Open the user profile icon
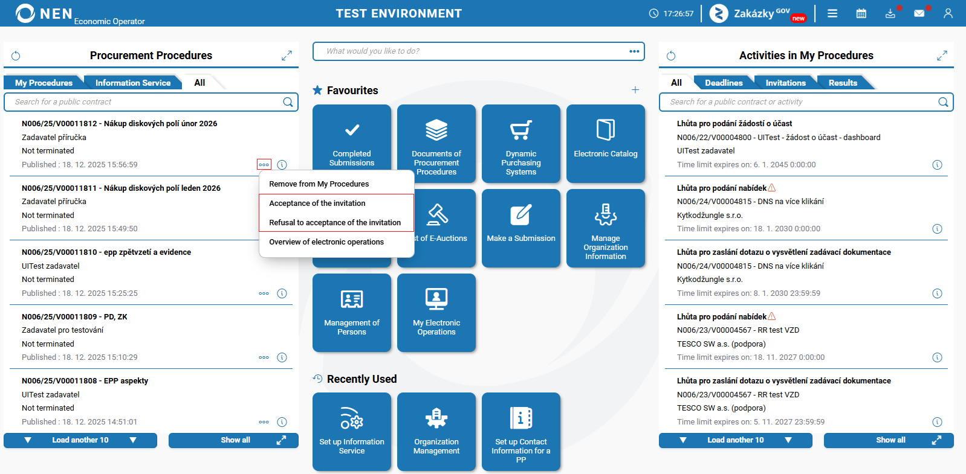Image resolution: width=966 pixels, height=474 pixels. tap(948, 13)
